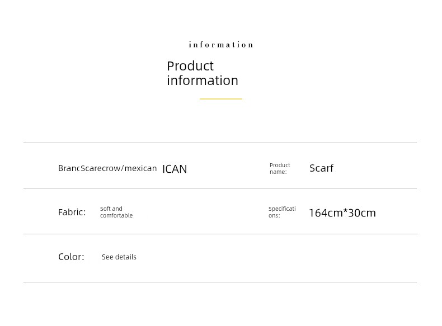Click the bottom divider below the Color row

pos(220,282)
